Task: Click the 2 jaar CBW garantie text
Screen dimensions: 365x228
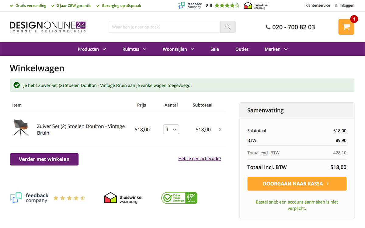Action: (x=74, y=5)
